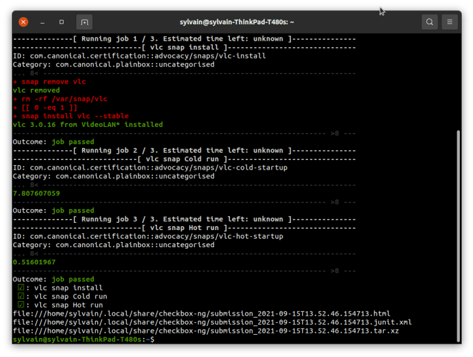This screenshot has height=357, width=473.
Task: Click the 'Running job 3 / 3' header
Action: point(185,220)
